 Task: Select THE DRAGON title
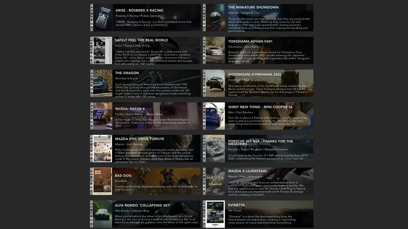click(127, 73)
